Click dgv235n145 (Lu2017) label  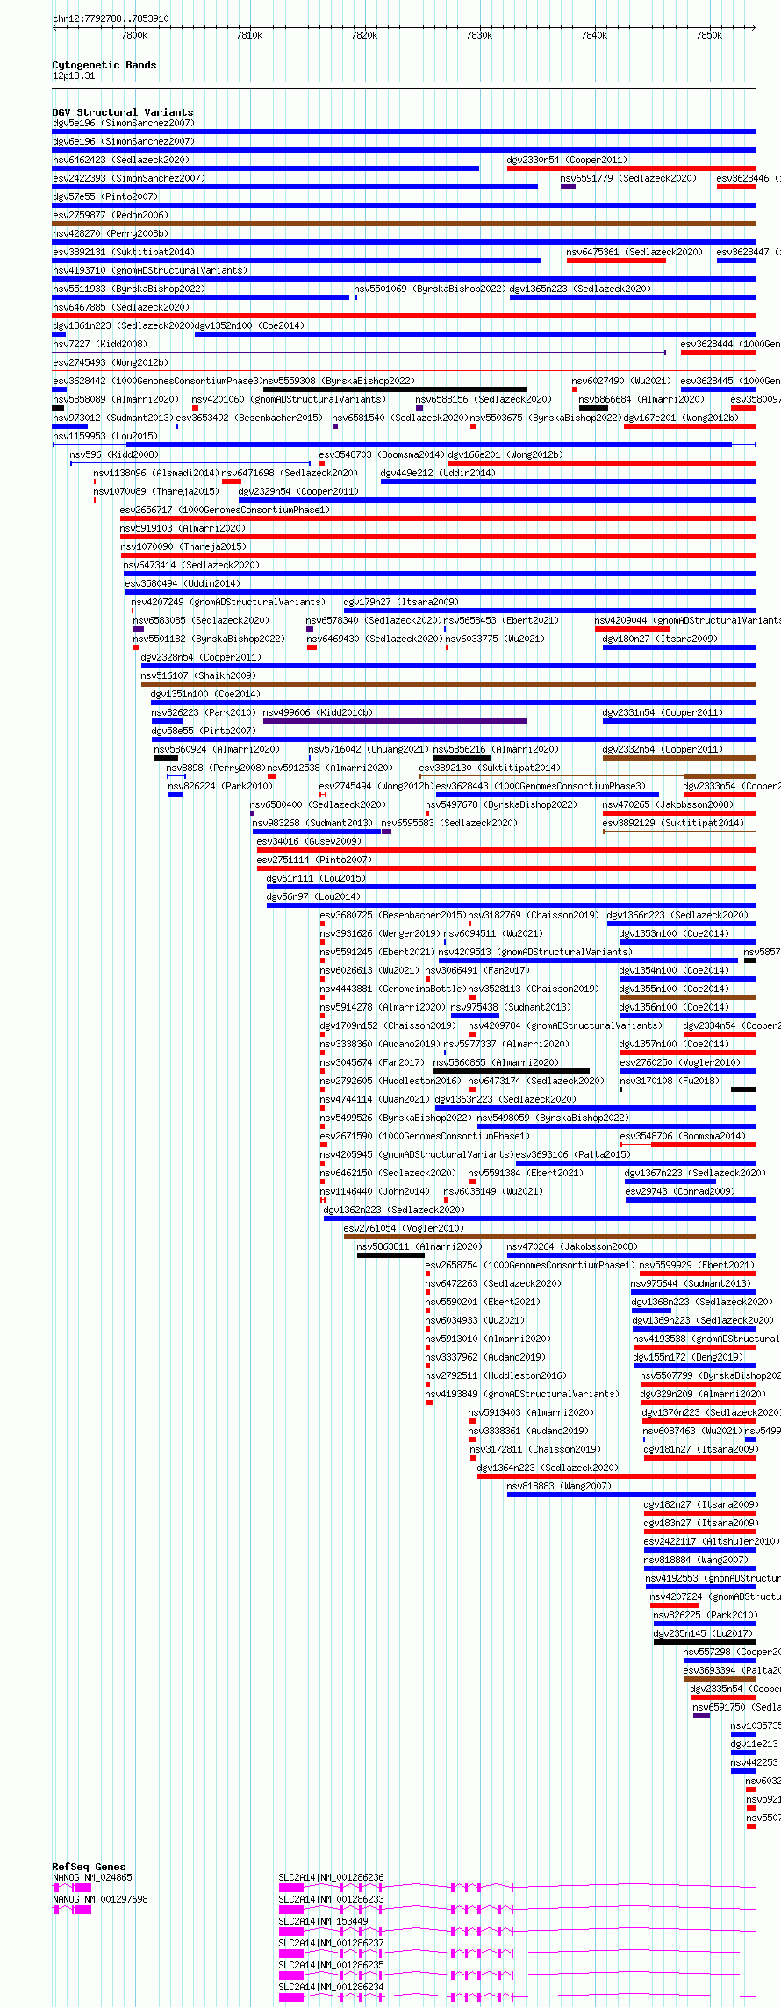point(703,1634)
